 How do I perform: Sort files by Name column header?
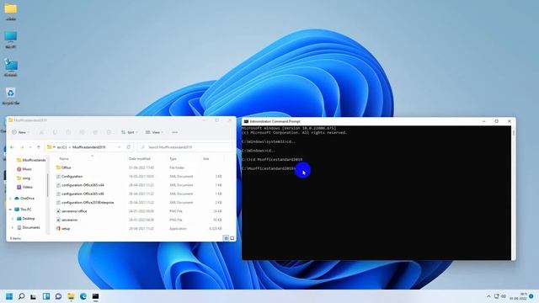pos(64,159)
